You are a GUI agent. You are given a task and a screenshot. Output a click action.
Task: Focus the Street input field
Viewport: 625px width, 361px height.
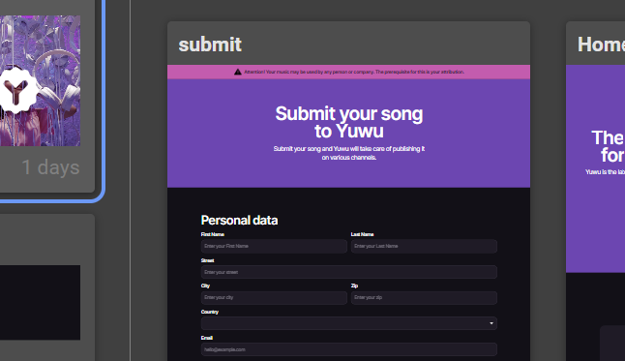(x=348, y=272)
